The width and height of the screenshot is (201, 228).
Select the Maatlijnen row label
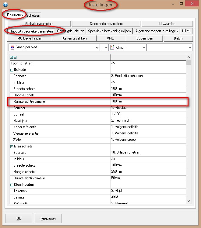pyautogui.click(x=21, y=121)
